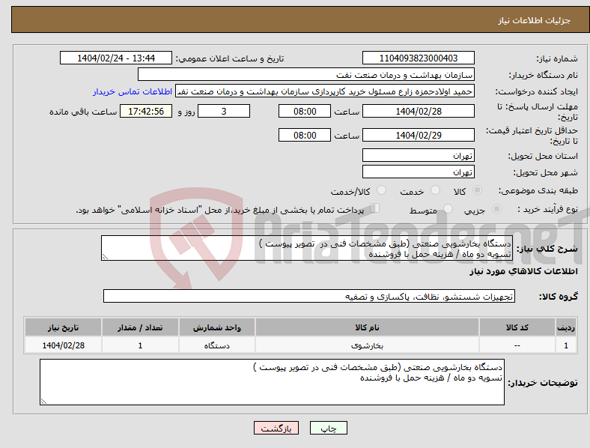Viewport: 590px width, 448px height.
Task: Click the remaining time field 17:42:56
Action: click(146, 112)
